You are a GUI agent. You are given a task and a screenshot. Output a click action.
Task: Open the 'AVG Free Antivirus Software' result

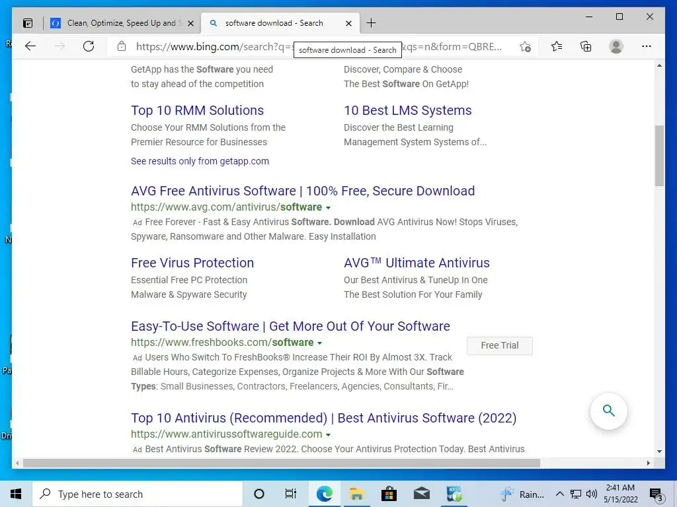click(303, 191)
